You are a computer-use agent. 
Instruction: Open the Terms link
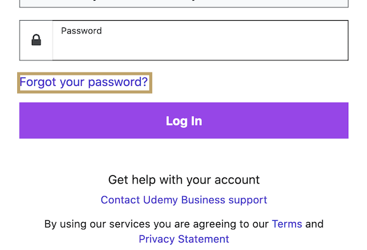(287, 224)
